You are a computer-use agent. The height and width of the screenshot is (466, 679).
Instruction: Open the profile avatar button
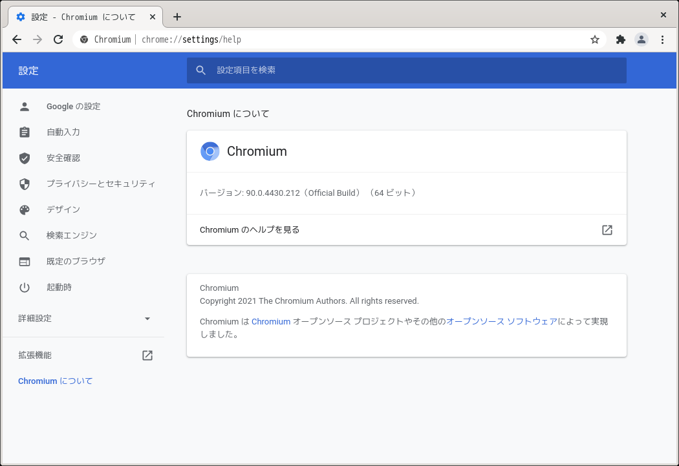[x=641, y=39]
